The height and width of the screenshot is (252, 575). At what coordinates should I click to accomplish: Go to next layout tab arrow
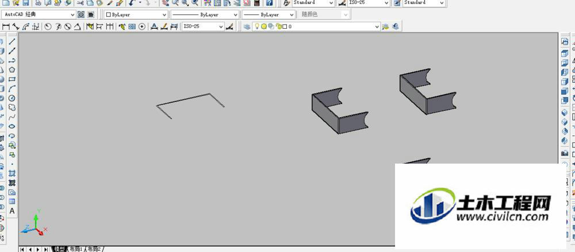(x=38, y=250)
